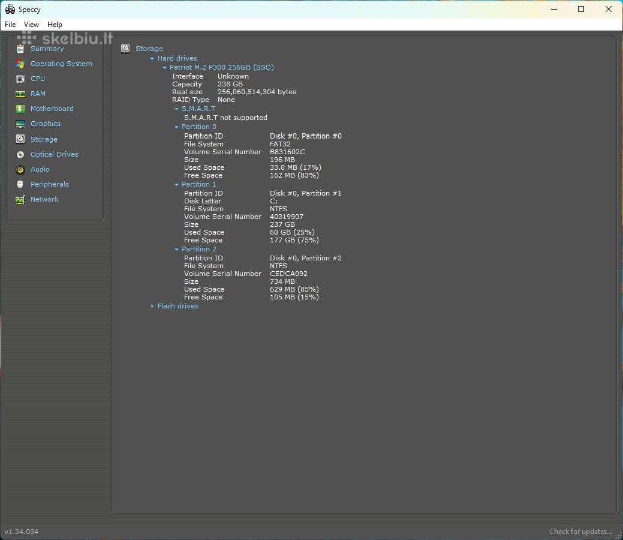Click Check for updates link
Screen dimensions: 623x540
pyautogui.click(x=580, y=532)
